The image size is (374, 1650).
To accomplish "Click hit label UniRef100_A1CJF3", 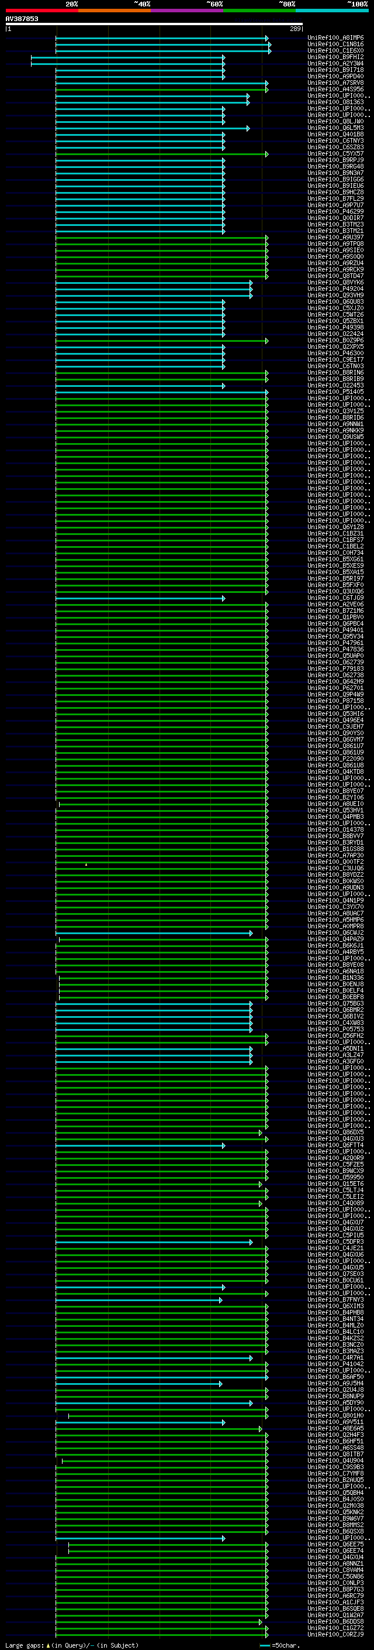I will (x=335, y=1602).
